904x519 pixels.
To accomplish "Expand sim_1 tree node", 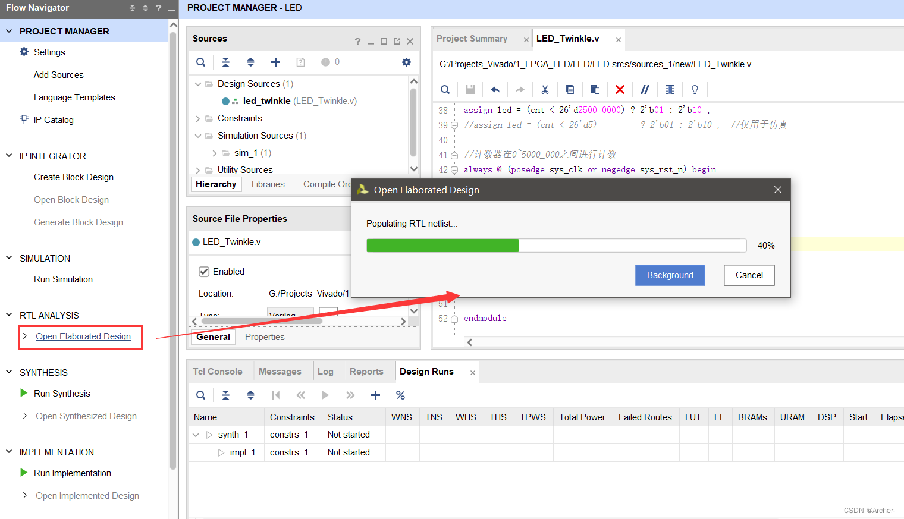I will 215,153.
